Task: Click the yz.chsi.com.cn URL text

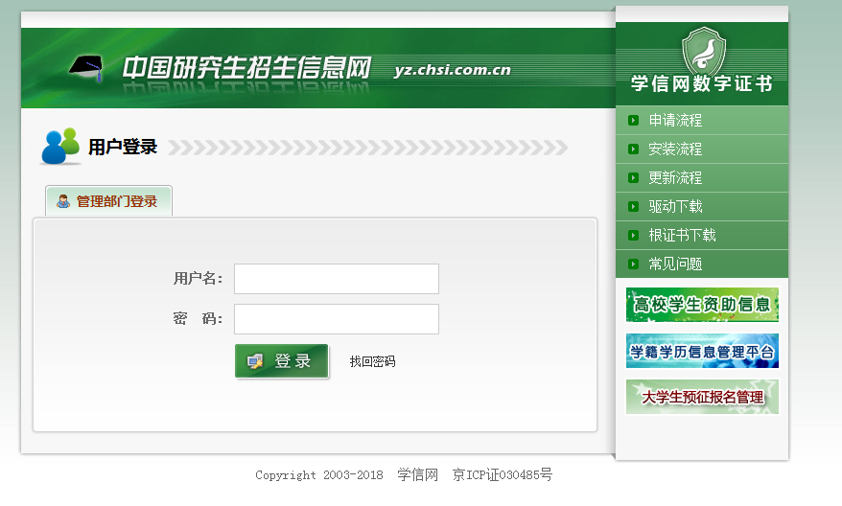Action: click(x=452, y=70)
